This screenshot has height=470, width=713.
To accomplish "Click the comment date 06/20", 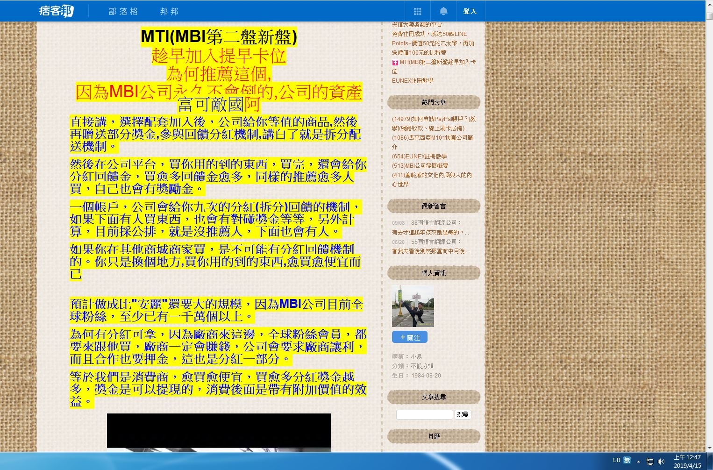I will (x=399, y=242).
